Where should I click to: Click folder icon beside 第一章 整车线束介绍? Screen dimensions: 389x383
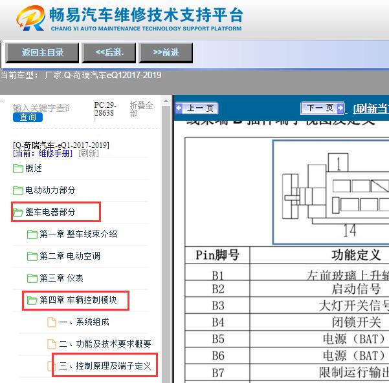(32, 234)
